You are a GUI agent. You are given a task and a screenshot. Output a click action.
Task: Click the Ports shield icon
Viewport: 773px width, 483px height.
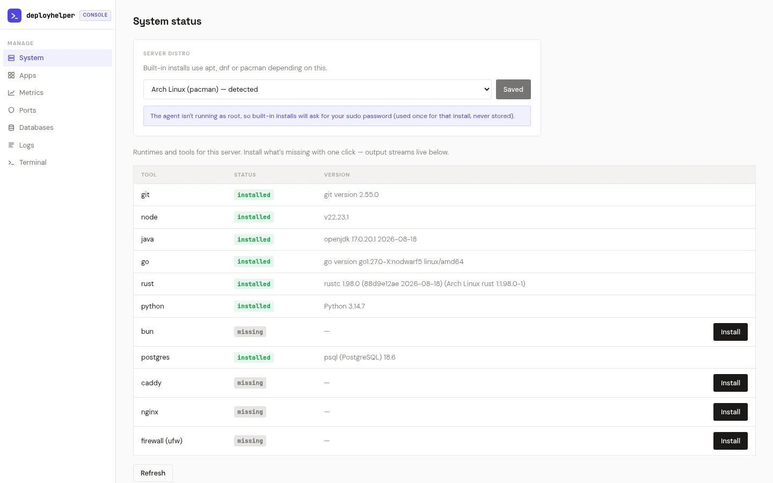(x=11, y=111)
